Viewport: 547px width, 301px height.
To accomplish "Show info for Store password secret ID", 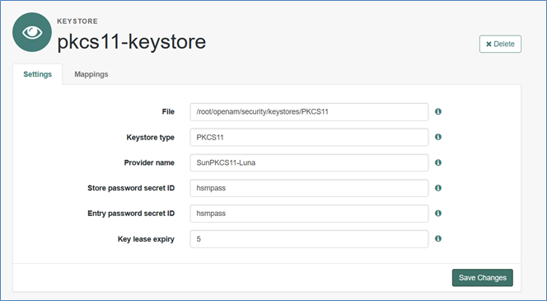I will click(x=438, y=188).
